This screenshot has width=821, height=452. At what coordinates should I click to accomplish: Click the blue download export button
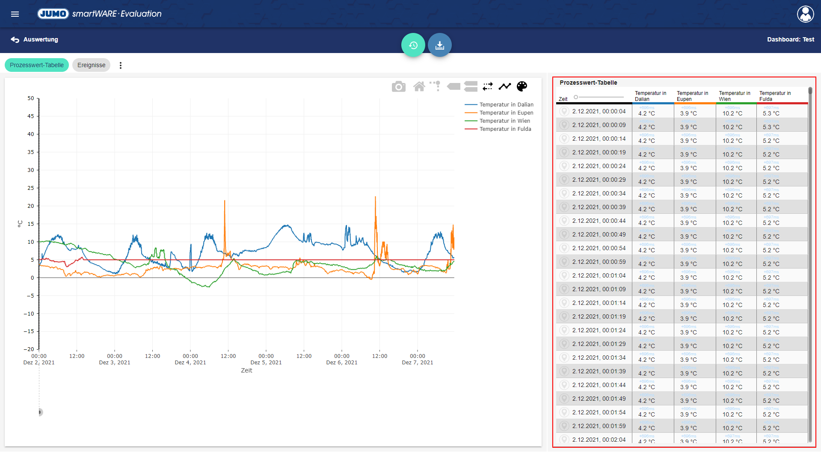tap(439, 45)
